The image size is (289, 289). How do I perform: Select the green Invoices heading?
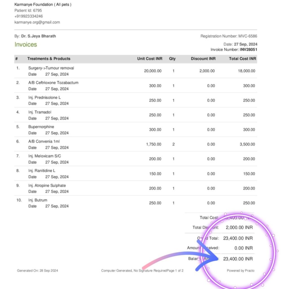[26, 45]
